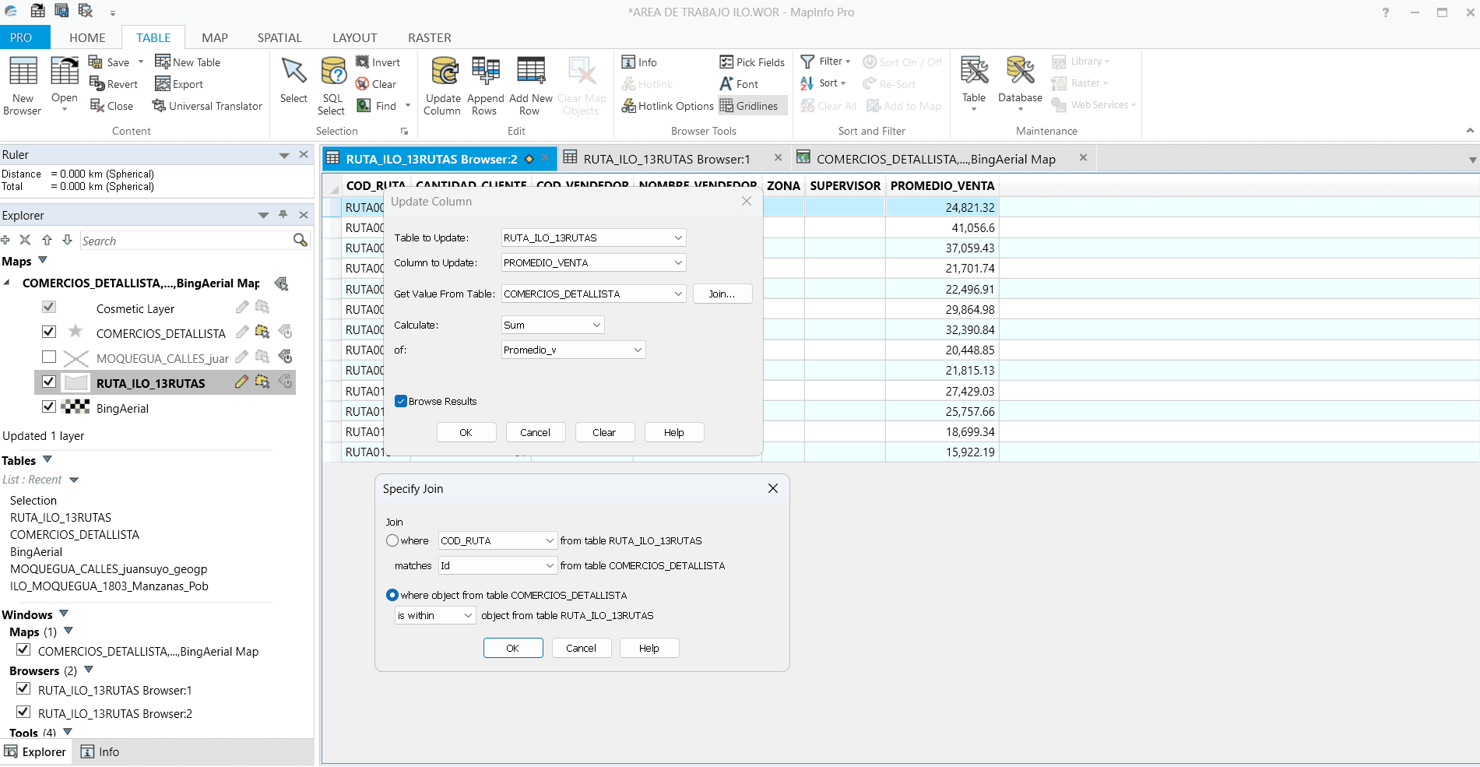
Task: Toggle RUTA_ILO_13RUTAS Browser:2 window checkbox
Action: [x=23, y=712]
